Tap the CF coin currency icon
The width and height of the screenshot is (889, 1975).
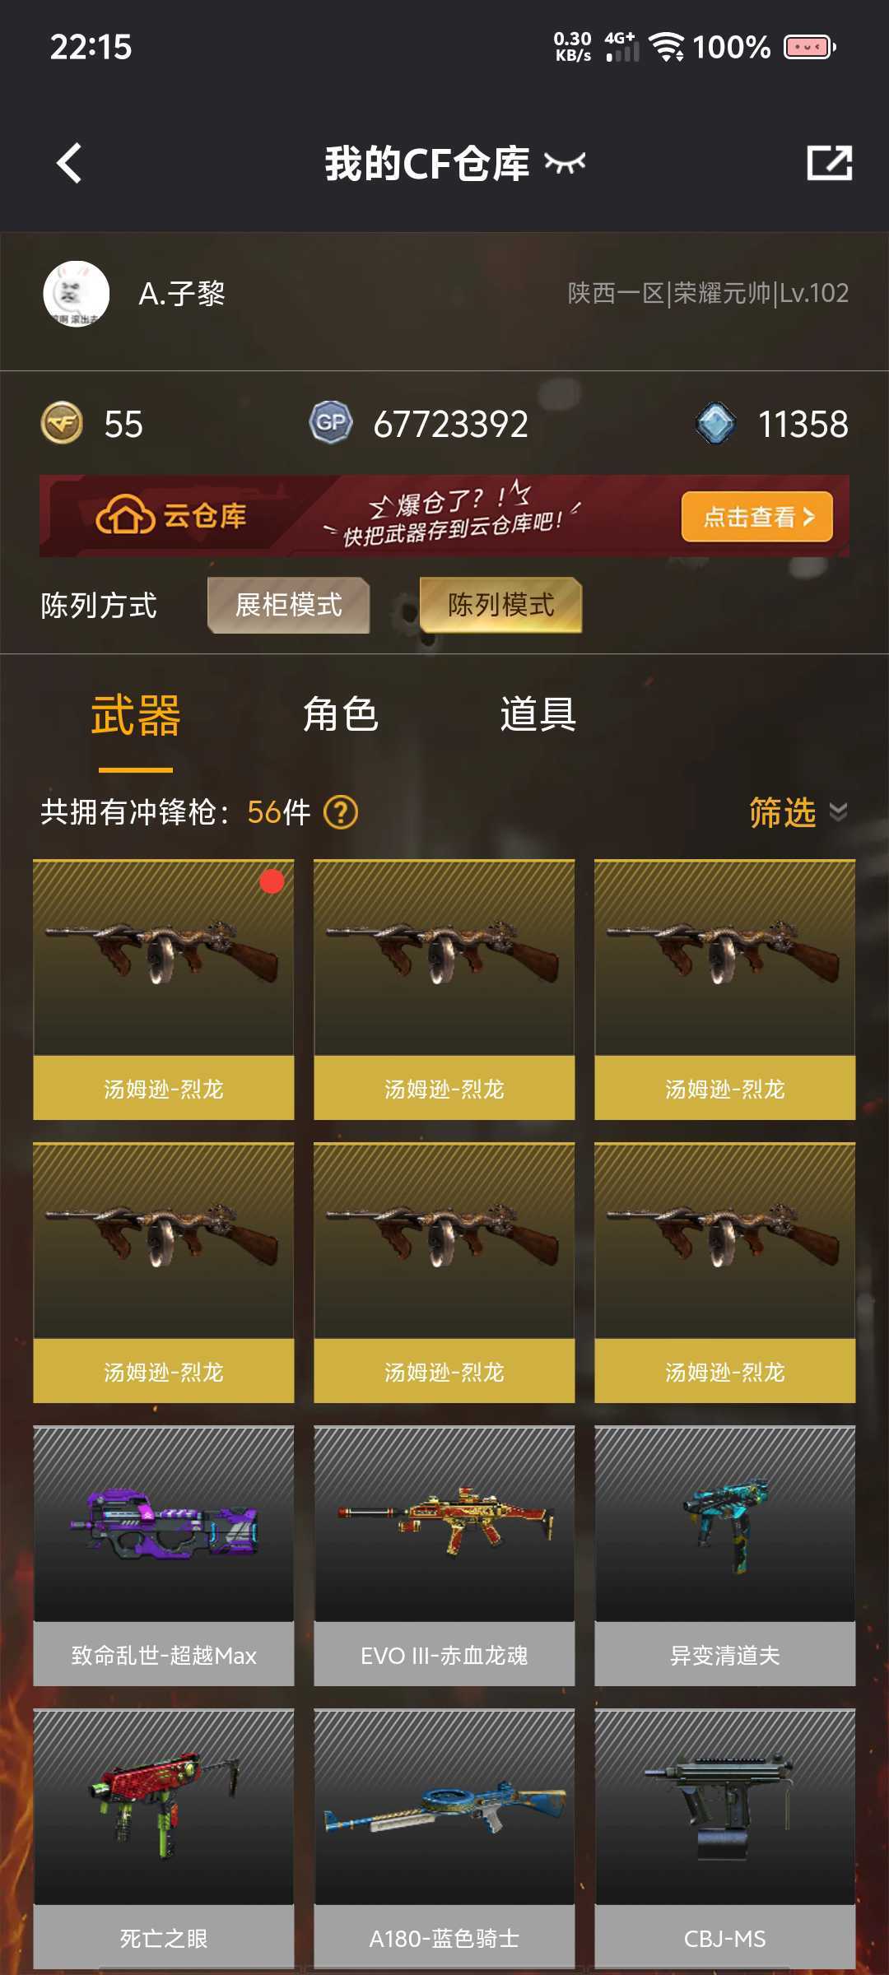62,424
